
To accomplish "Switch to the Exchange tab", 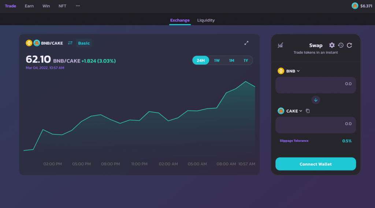I will click(x=180, y=20).
